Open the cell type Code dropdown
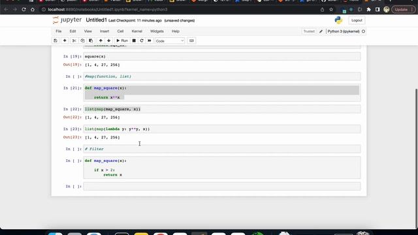418x235 pixels. (x=170, y=41)
